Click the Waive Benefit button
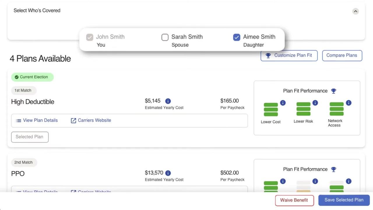Image resolution: width=373 pixels, height=210 pixels. coord(294,200)
